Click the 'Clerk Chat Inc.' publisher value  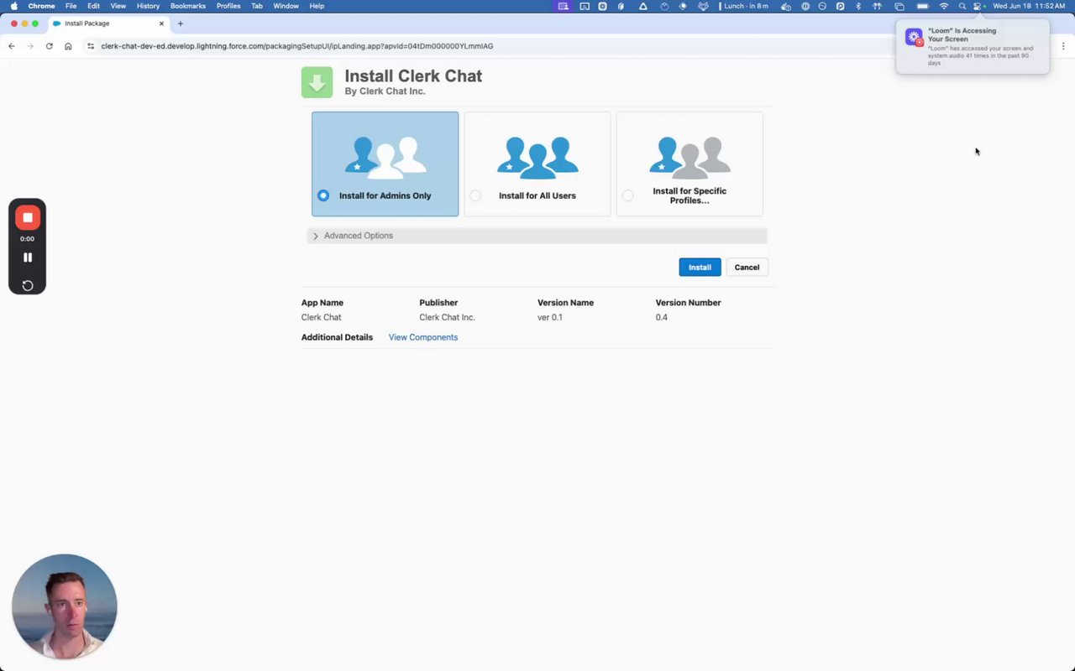coord(448,317)
